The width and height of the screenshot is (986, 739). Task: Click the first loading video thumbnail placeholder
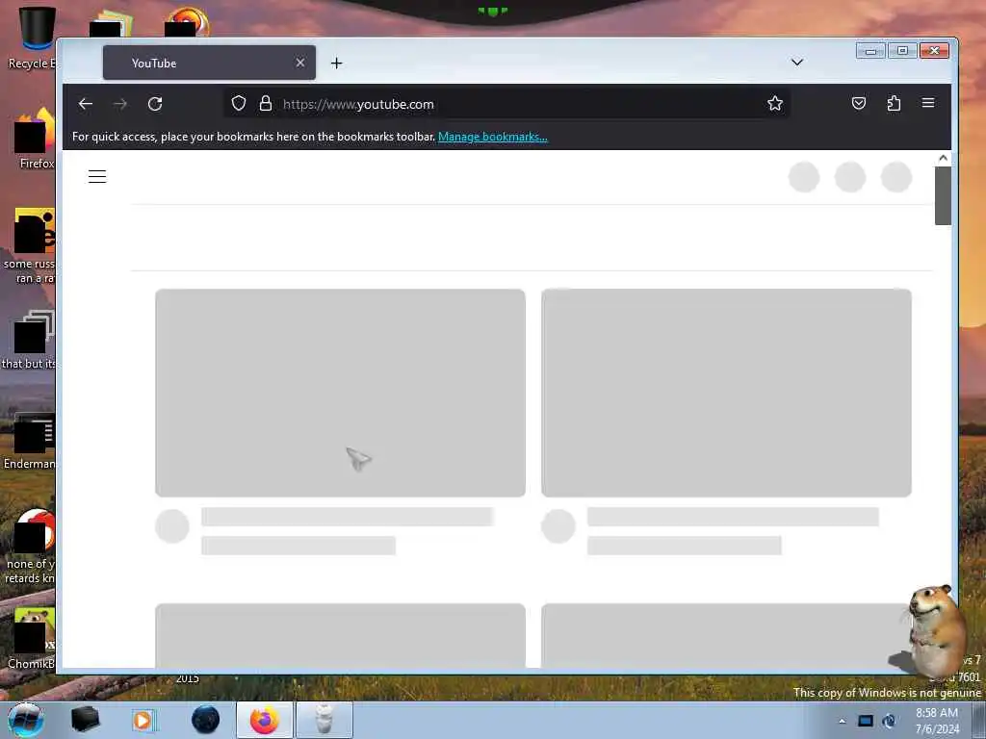click(x=340, y=393)
